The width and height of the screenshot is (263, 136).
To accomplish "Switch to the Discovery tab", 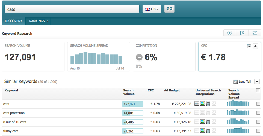I will [x=13, y=21].
